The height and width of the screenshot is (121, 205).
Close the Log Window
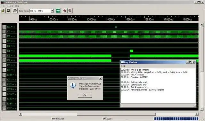(x=194, y=62)
